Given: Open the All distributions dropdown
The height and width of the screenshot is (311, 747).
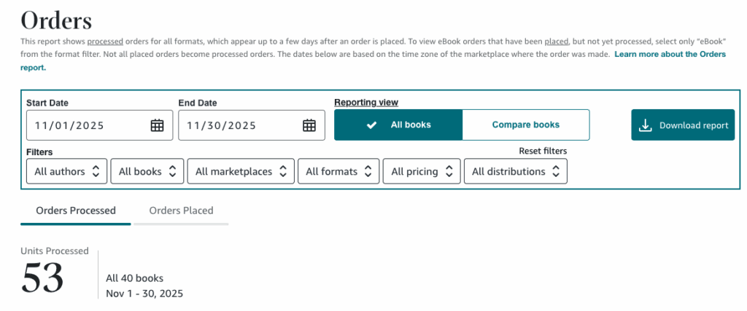Looking at the screenshot, I should click(515, 172).
